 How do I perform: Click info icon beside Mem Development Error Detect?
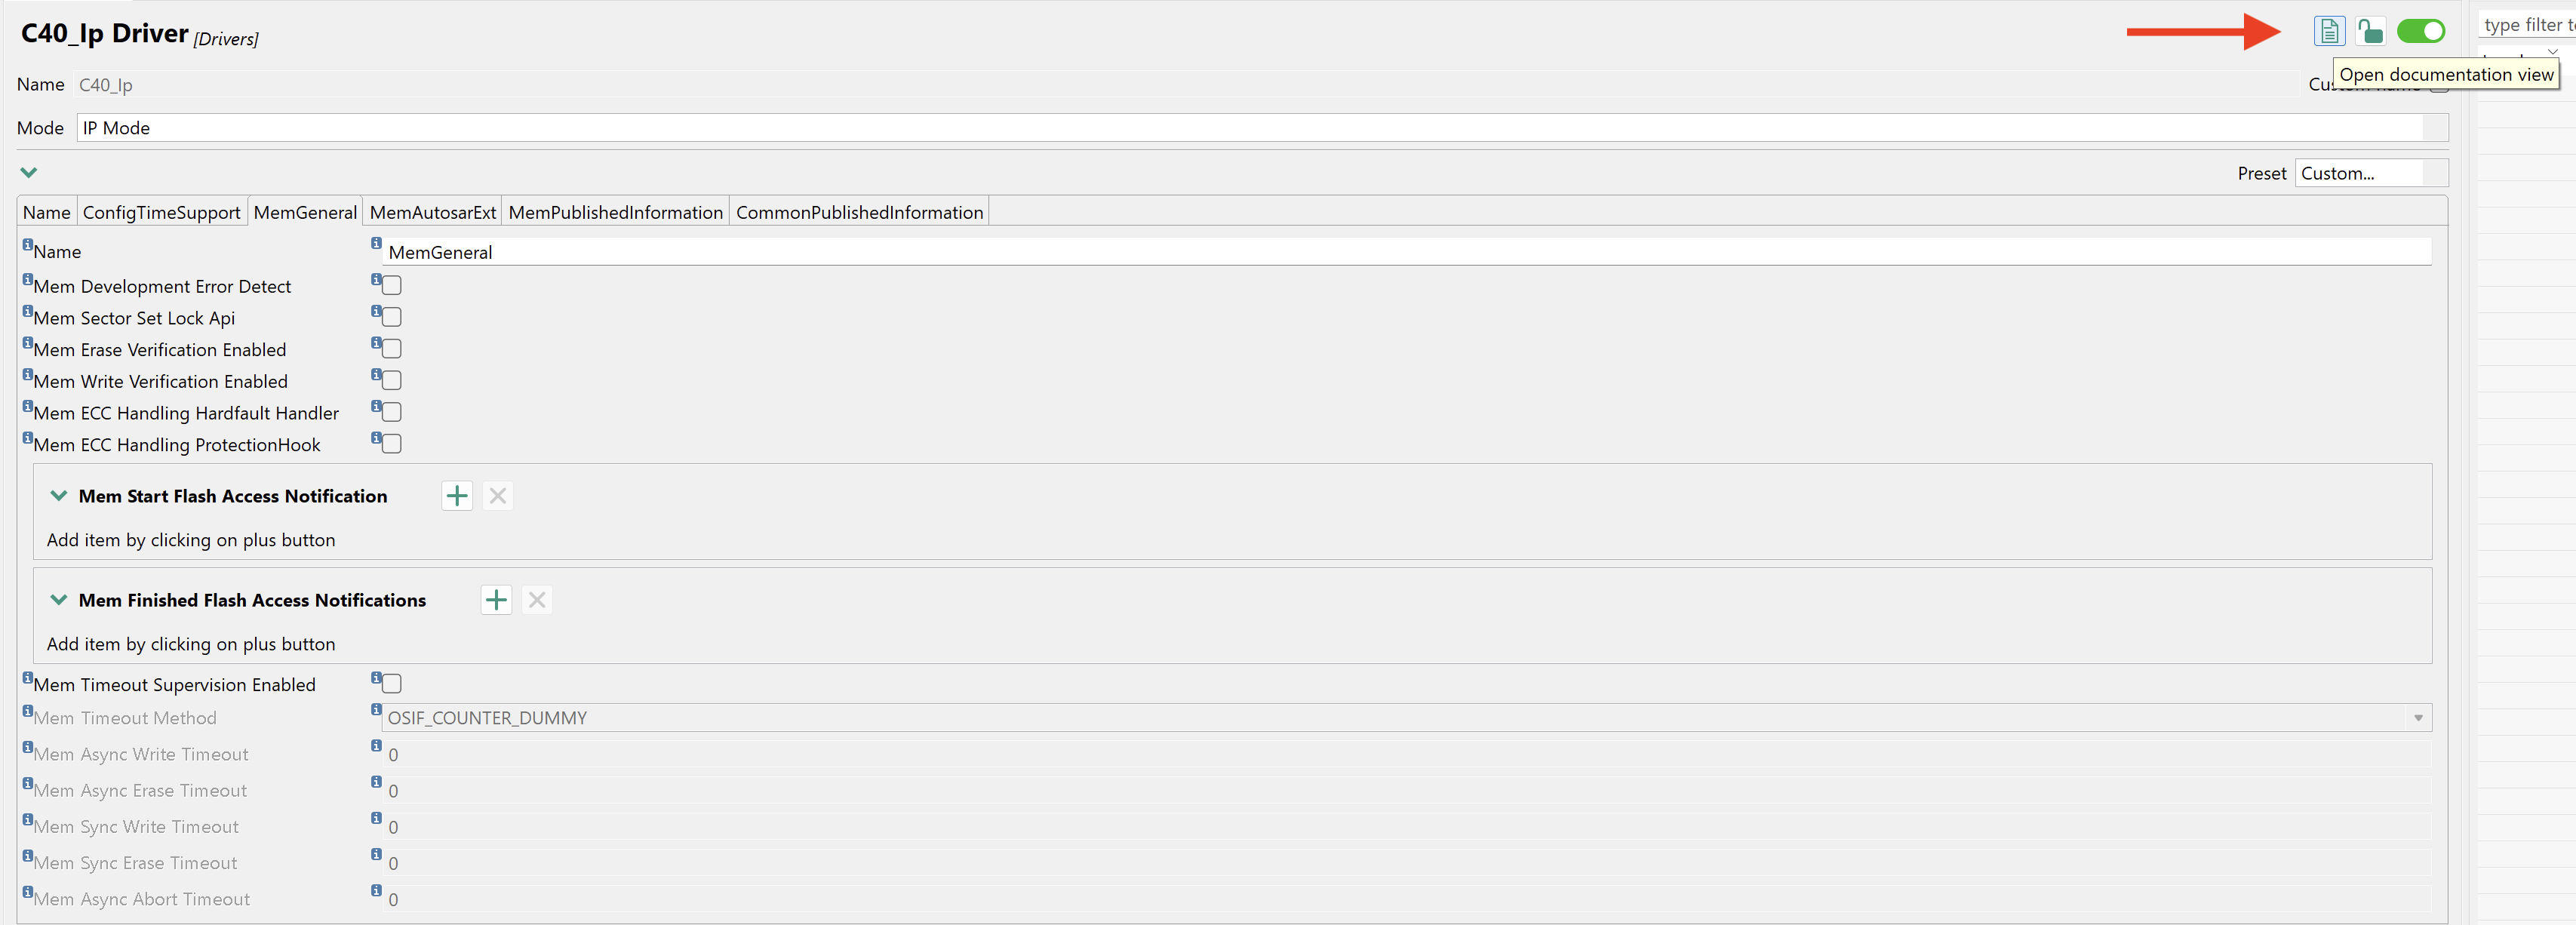(28, 280)
